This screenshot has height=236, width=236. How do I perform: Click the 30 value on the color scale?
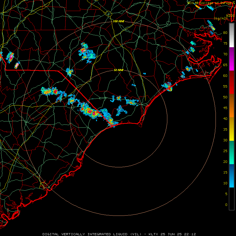coord(225,140)
